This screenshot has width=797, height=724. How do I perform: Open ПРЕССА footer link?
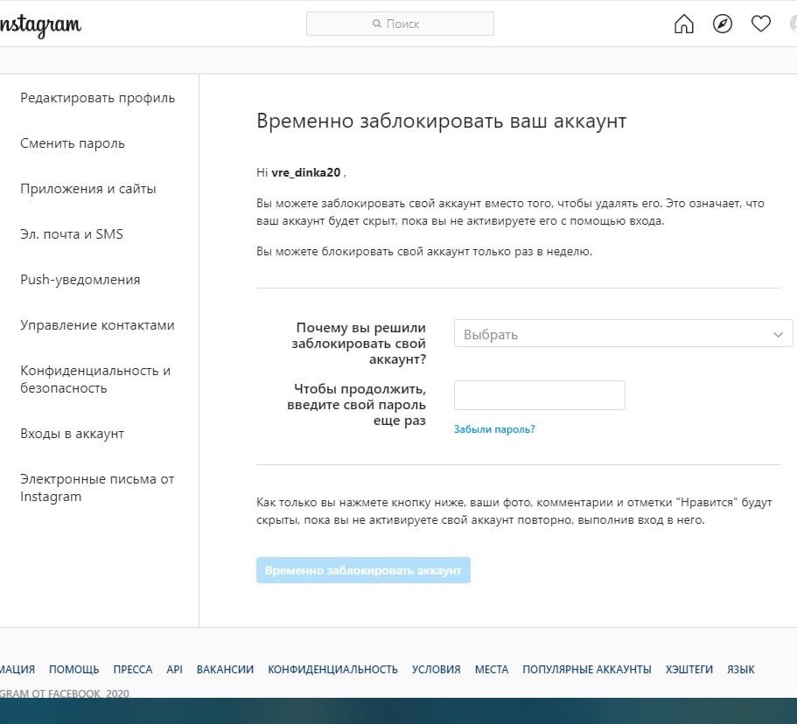(133, 669)
